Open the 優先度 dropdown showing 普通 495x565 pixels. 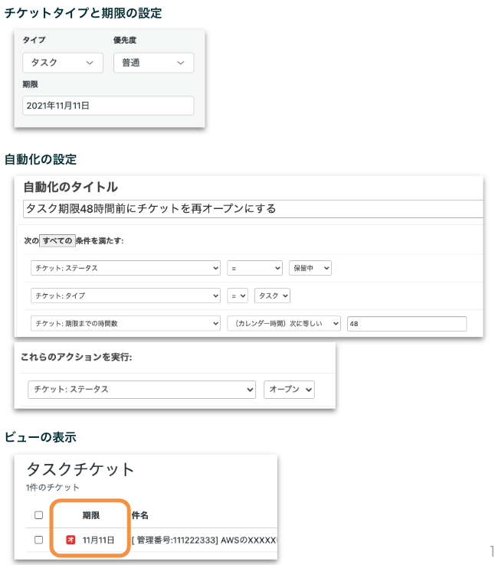tap(153, 63)
